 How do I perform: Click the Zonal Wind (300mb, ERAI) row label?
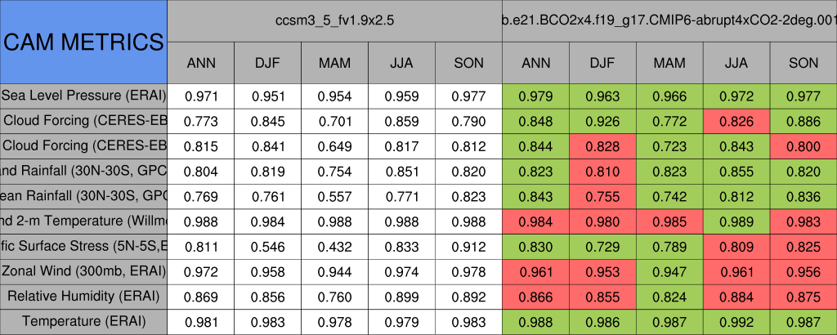click(83, 270)
